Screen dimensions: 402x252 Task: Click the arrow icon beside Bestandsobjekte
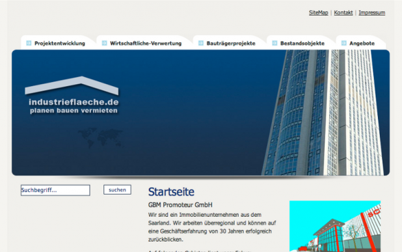click(275, 43)
